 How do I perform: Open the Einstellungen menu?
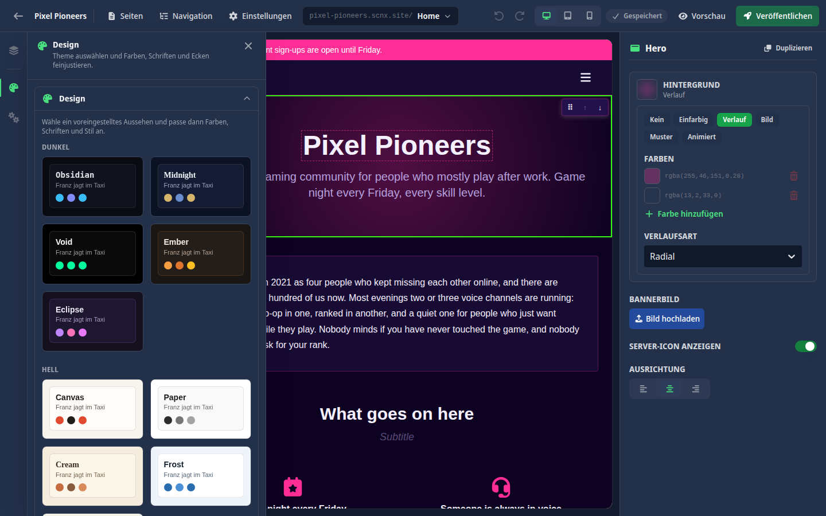pyautogui.click(x=260, y=16)
